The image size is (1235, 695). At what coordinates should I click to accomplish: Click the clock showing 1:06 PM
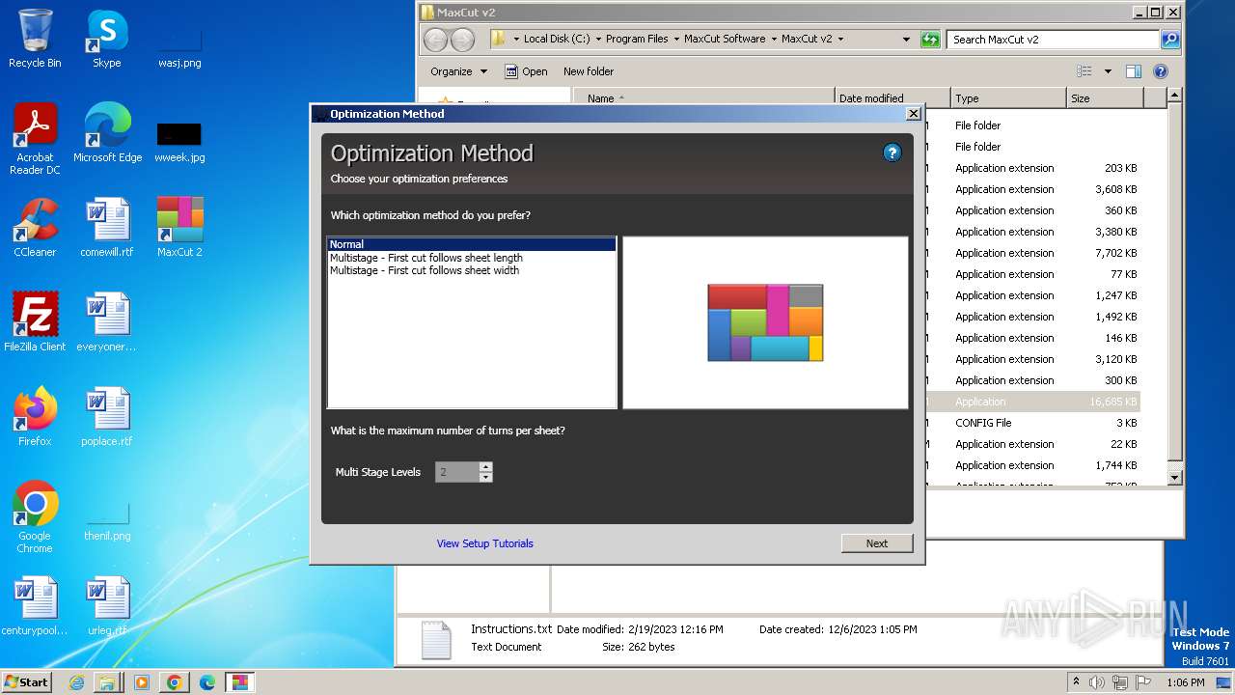[1186, 682]
